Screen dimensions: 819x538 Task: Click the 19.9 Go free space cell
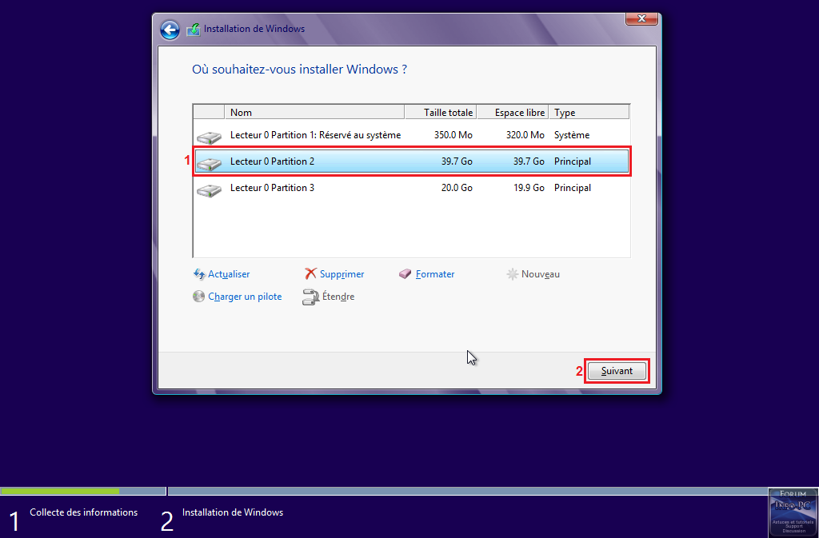(x=529, y=188)
